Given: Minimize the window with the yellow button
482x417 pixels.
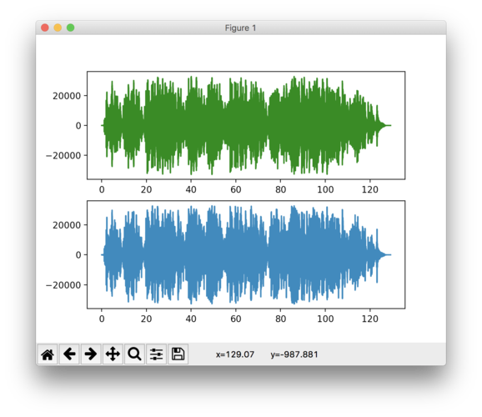Looking at the screenshot, I should click(58, 28).
